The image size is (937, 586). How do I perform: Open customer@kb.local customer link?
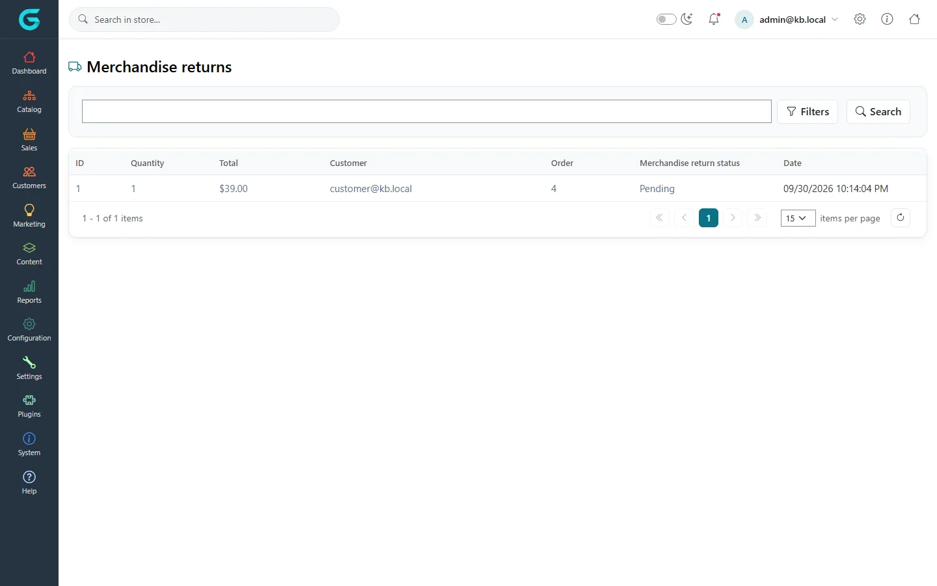371,188
